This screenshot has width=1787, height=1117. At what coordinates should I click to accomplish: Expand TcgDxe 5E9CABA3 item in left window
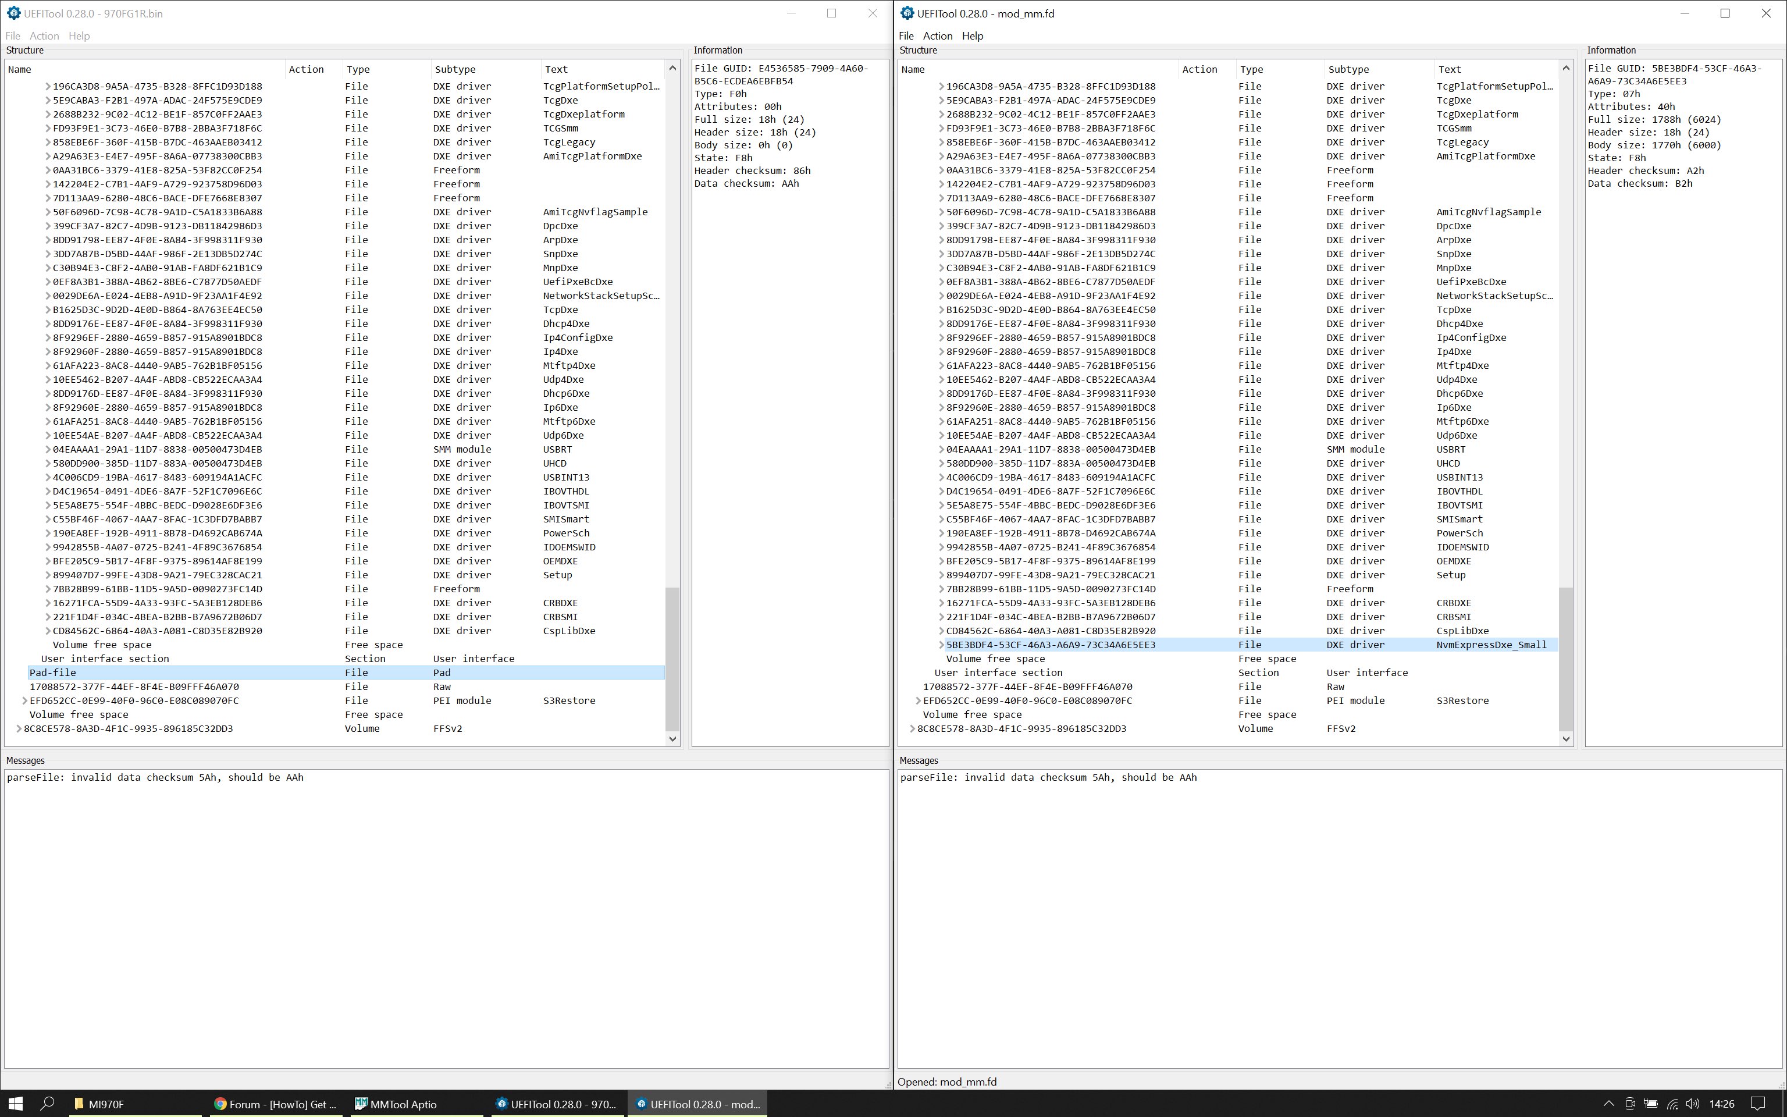click(x=48, y=101)
